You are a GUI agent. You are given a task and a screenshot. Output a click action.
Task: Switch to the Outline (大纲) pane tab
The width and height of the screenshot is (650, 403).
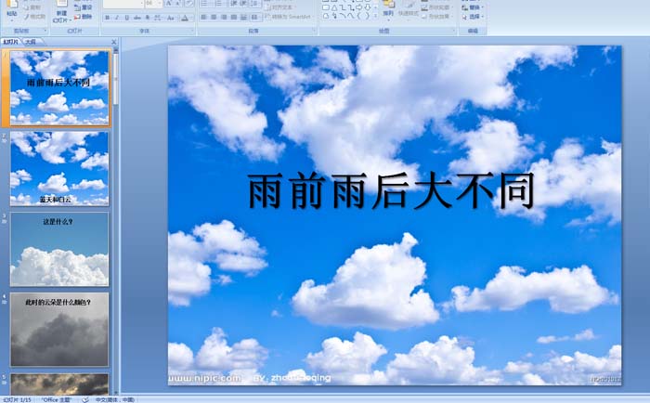pyautogui.click(x=31, y=42)
